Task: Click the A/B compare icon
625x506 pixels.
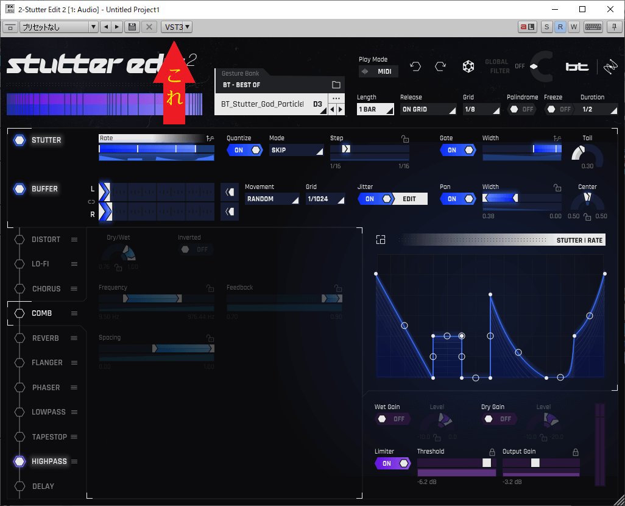Action: pyautogui.click(x=528, y=27)
